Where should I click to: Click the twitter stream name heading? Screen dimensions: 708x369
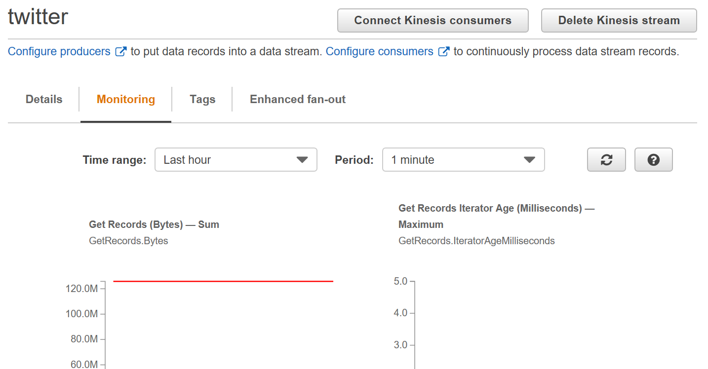click(38, 17)
